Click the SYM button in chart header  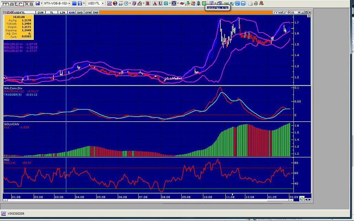88,12
